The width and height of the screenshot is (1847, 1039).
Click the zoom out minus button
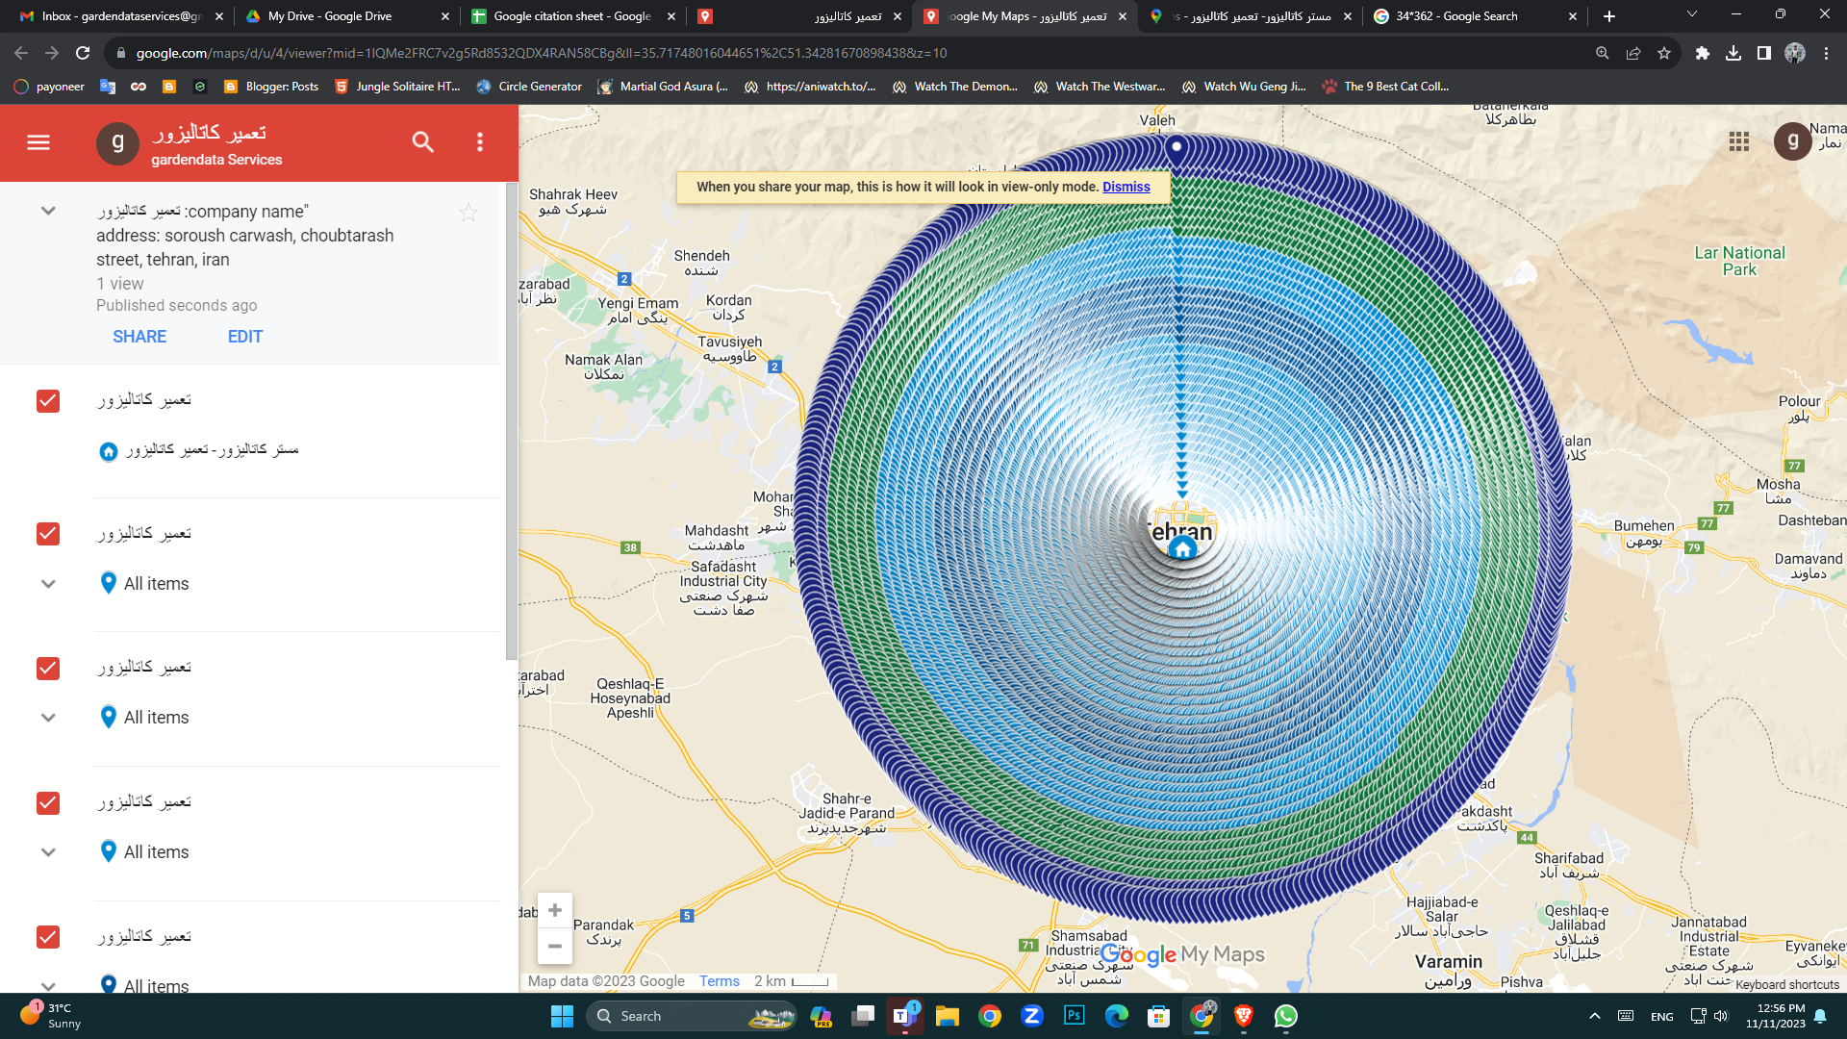(x=555, y=947)
